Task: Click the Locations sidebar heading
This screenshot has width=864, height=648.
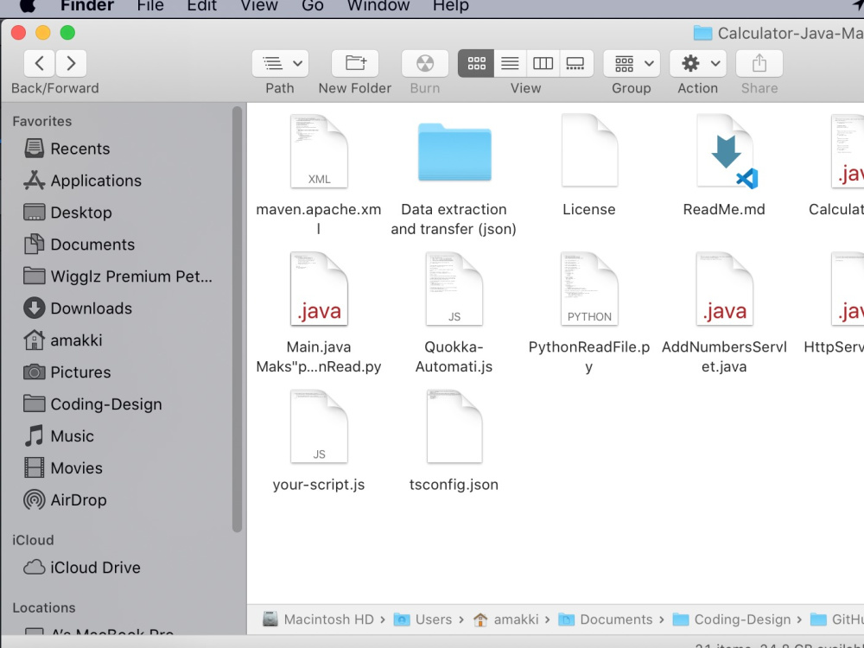Action: point(44,607)
